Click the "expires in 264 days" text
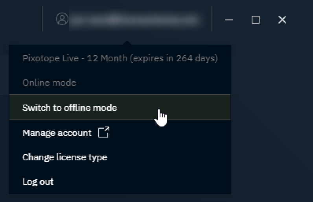313x202 pixels. (173, 59)
